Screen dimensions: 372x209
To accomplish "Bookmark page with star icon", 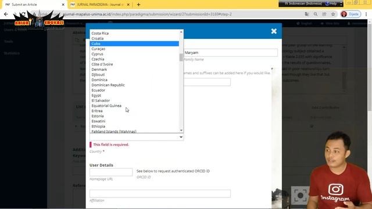I will click(333, 14).
